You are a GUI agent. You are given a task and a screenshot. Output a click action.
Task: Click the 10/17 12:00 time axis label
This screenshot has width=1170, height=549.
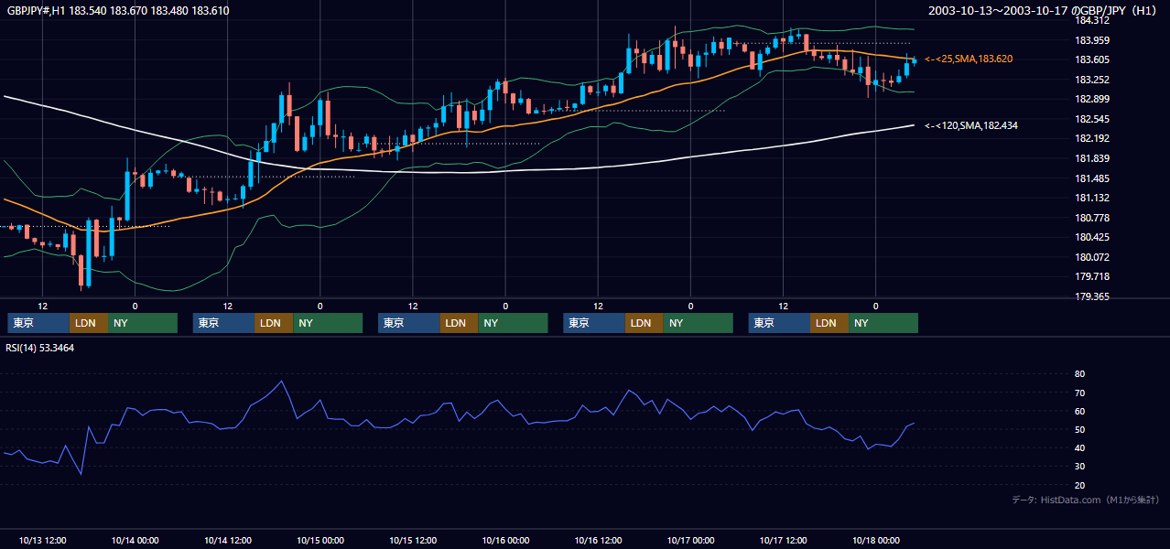pyautogui.click(x=783, y=540)
